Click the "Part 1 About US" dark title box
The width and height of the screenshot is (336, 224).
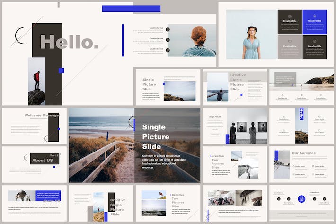pyautogui.click(x=44, y=159)
